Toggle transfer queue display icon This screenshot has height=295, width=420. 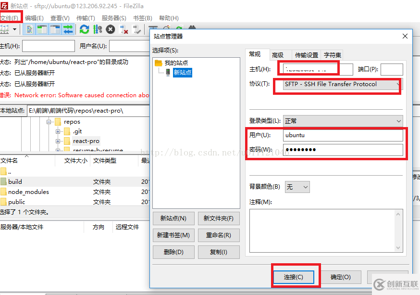(68, 29)
